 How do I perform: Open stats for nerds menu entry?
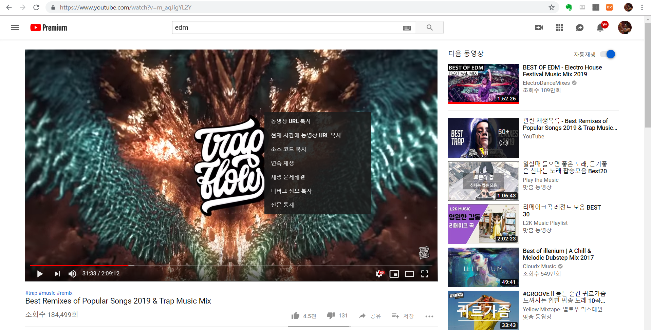pyautogui.click(x=317, y=205)
